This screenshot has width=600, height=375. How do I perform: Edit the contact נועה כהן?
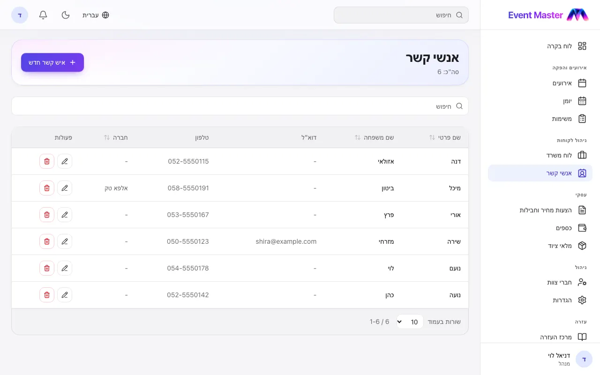pos(65,295)
